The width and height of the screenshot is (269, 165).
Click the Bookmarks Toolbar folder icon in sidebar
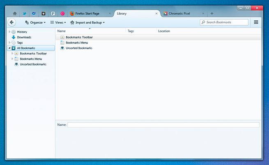16,54
